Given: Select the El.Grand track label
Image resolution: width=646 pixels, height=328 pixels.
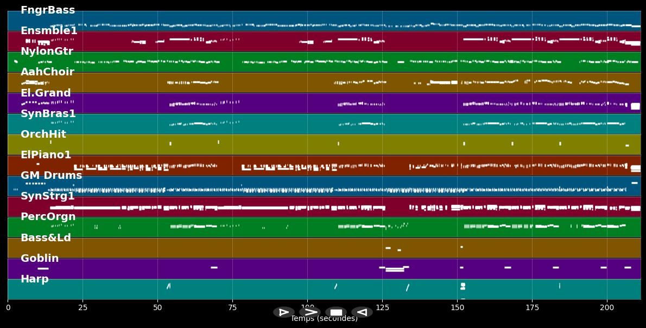Looking at the screenshot, I should (46, 93).
